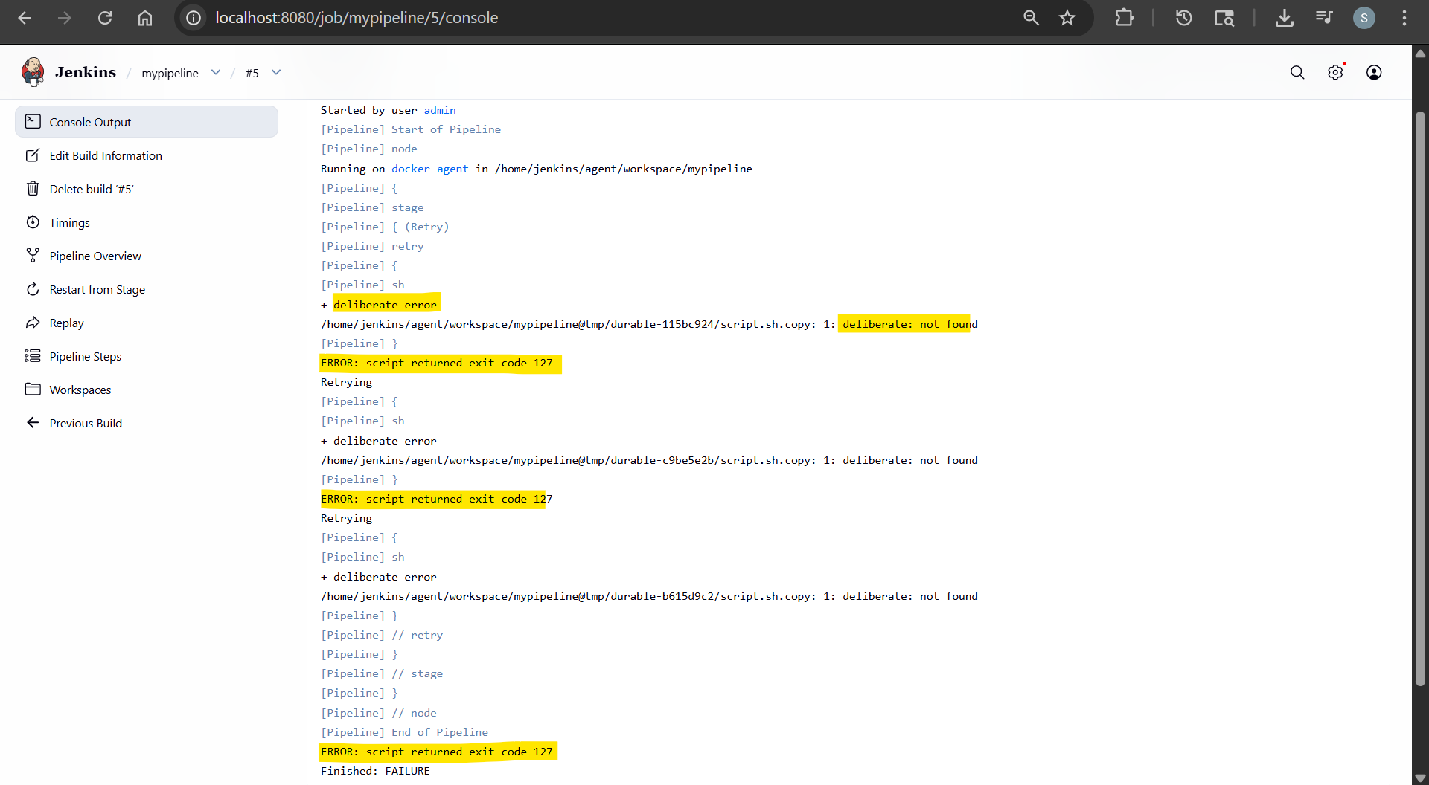Viewport: 1429px width, 785px height.
Task: Click the Pipeline Steps list icon
Action: [33, 356]
